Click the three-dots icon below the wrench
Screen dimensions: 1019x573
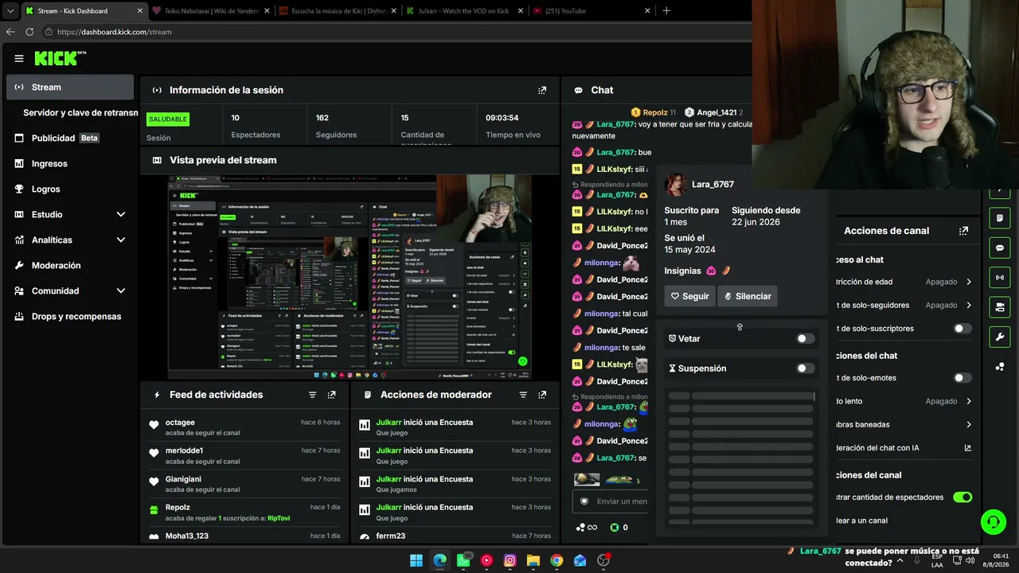[1000, 366]
